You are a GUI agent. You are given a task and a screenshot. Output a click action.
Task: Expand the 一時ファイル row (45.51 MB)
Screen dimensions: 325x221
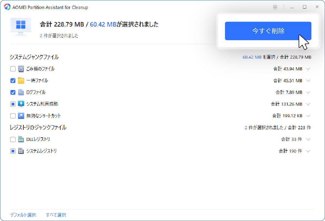tap(308, 81)
